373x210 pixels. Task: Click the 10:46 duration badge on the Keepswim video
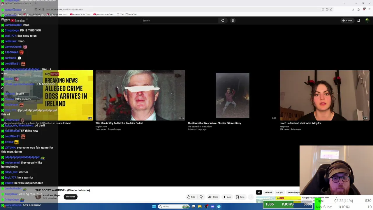[365, 118]
